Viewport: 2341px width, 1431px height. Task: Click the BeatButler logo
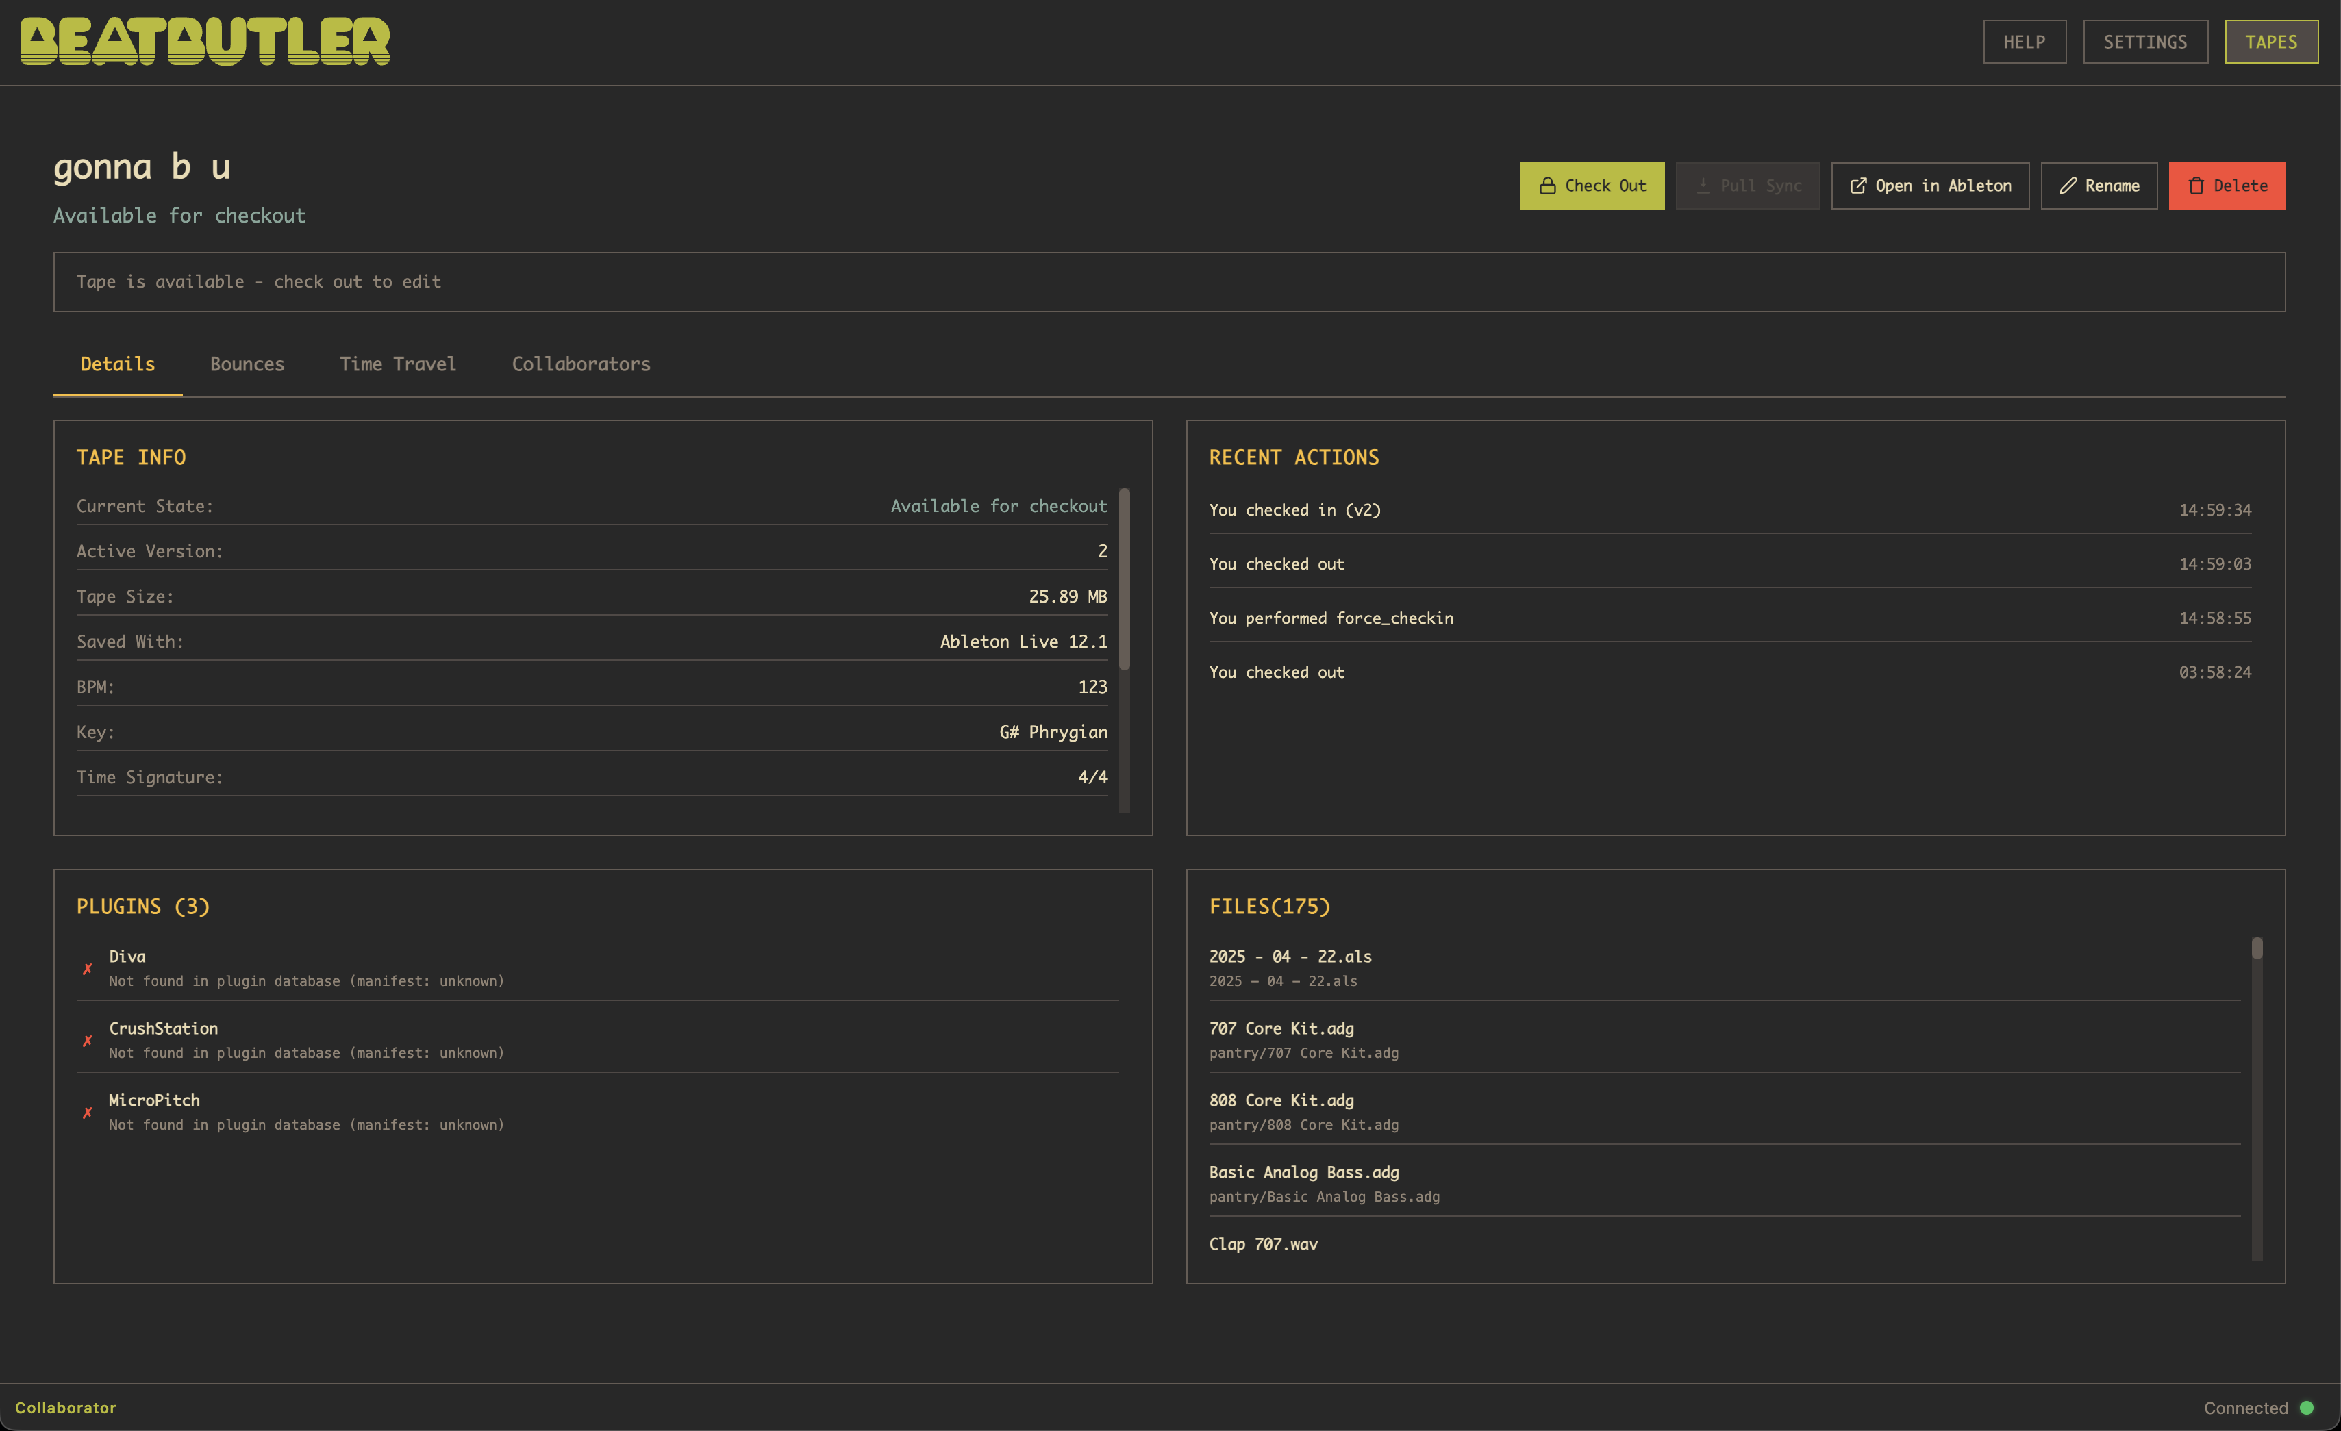[x=204, y=41]
